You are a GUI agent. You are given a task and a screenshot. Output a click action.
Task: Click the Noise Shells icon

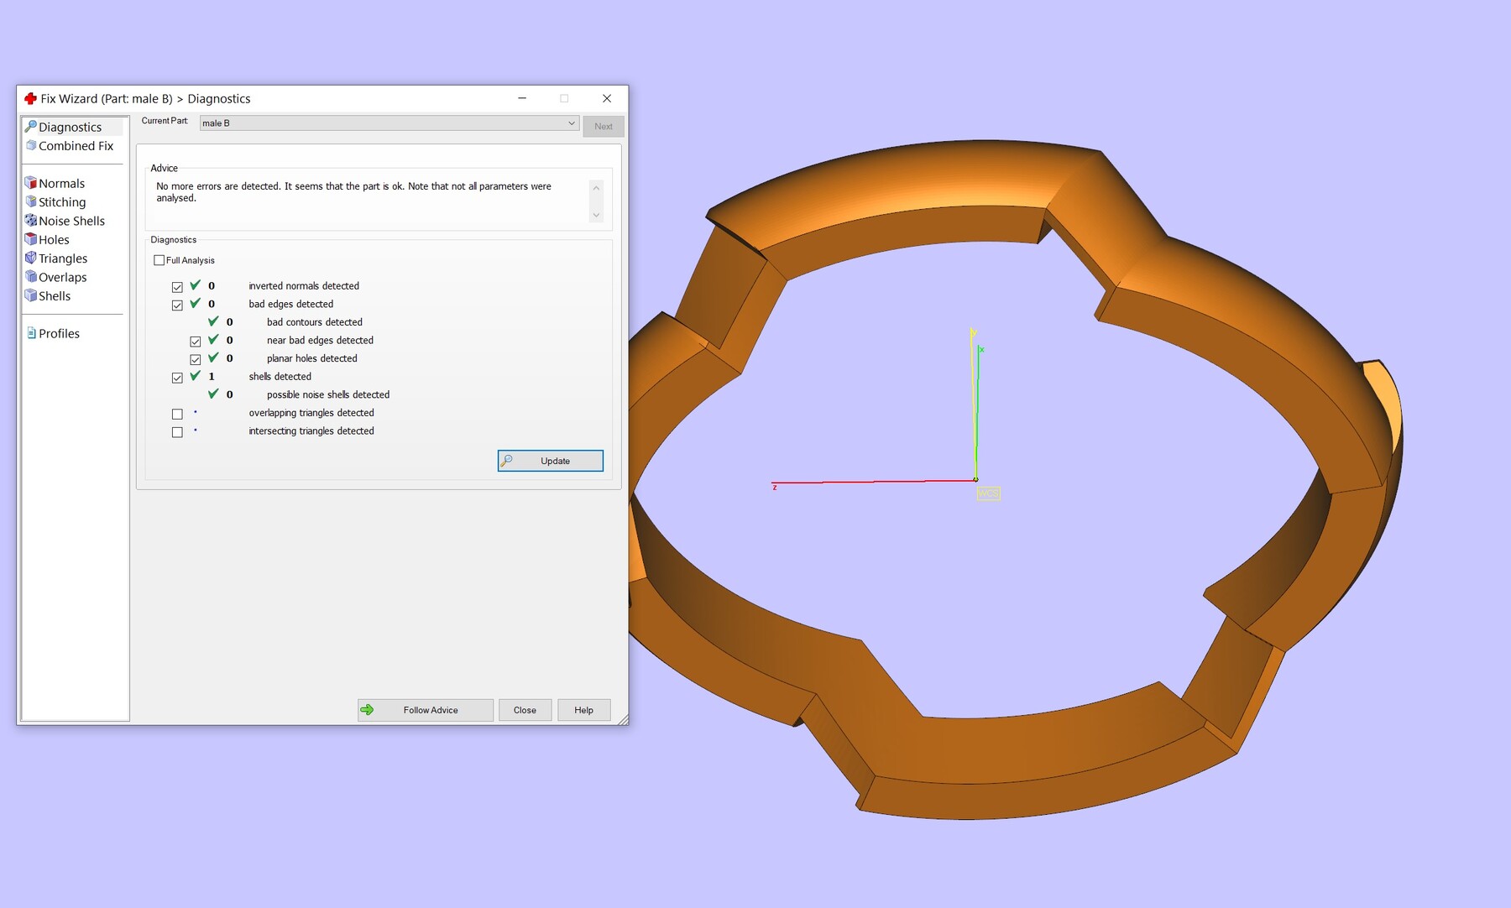[31, 221]
